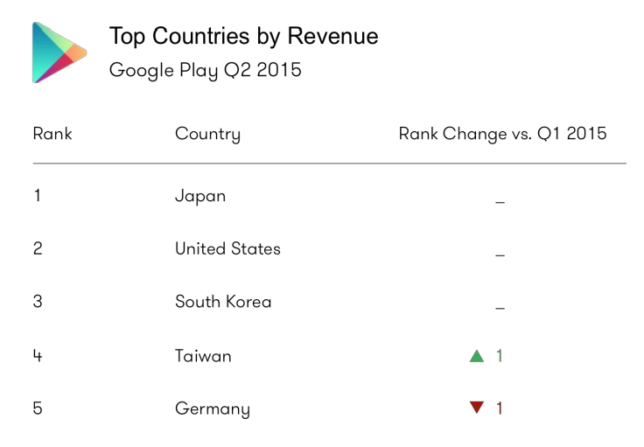644x447 pixels.
Task: Click rank number 2 in the table
Action: (38, 248)
